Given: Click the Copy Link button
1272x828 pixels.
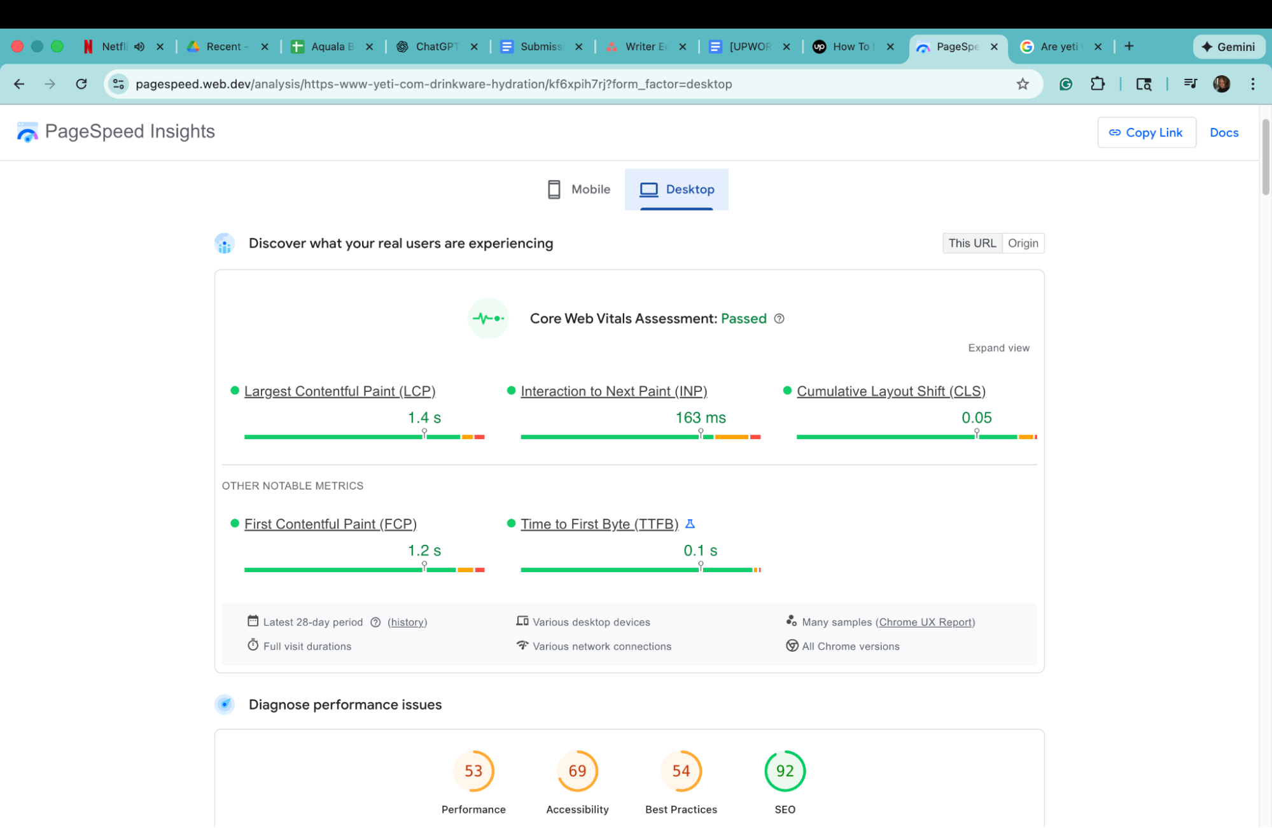Looking at the screenshot, I should point(1146,132).
